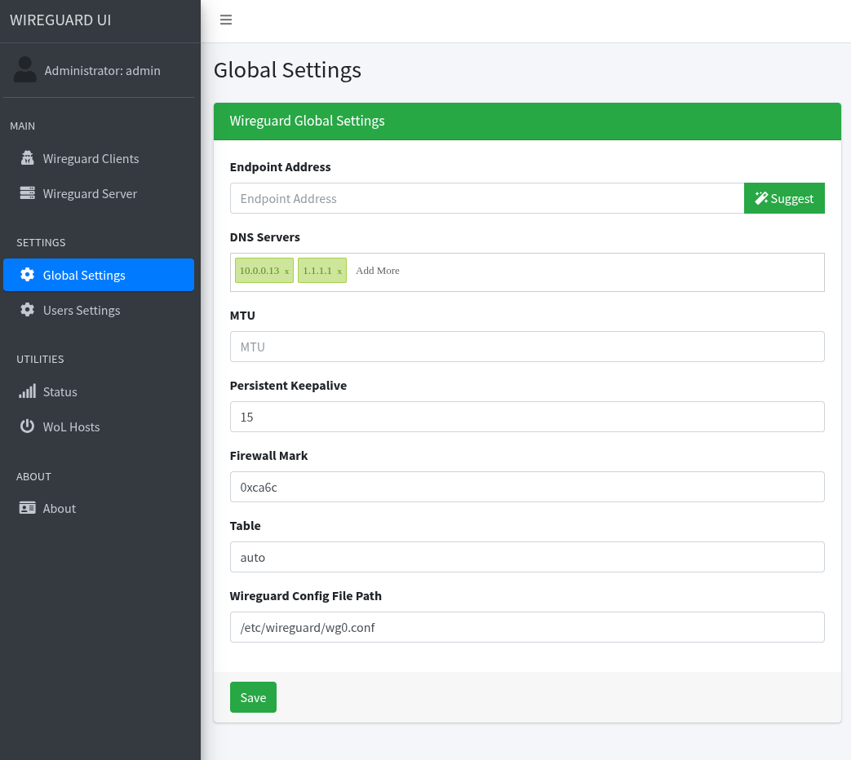Remove the 10.0.0.13 DNS server tag
The height and width of the screenshot is (760, 851).
tap(286, 270)
